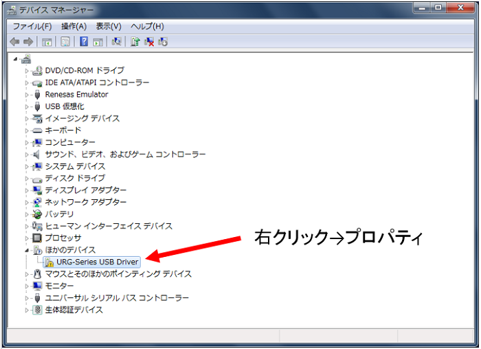The image size is (481, 349).
Task: Click the Disable device down-arrow icon
Action: (x=163, y=42)
